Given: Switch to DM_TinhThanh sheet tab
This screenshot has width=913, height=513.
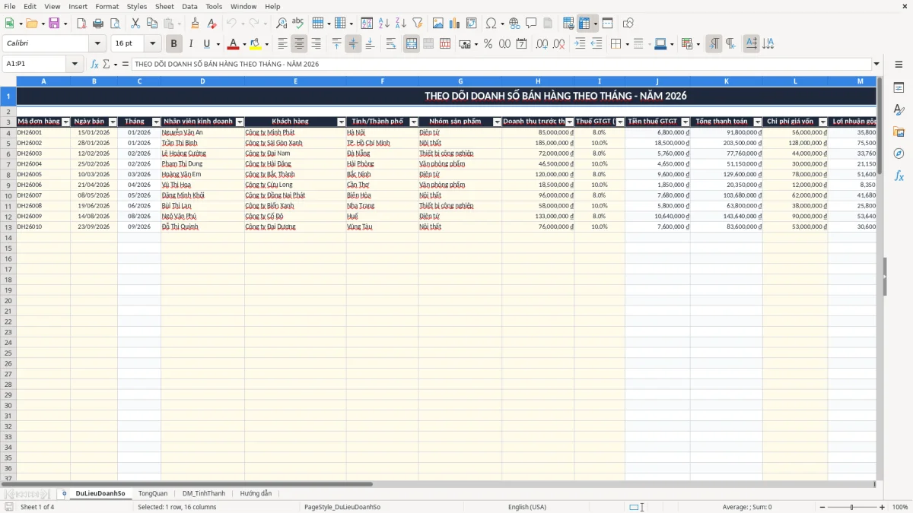Looking at the screenshot, I should click(x=204, y=493).
